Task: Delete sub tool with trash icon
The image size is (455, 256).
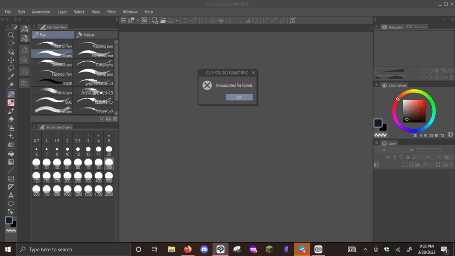Action: coord(115,119)
